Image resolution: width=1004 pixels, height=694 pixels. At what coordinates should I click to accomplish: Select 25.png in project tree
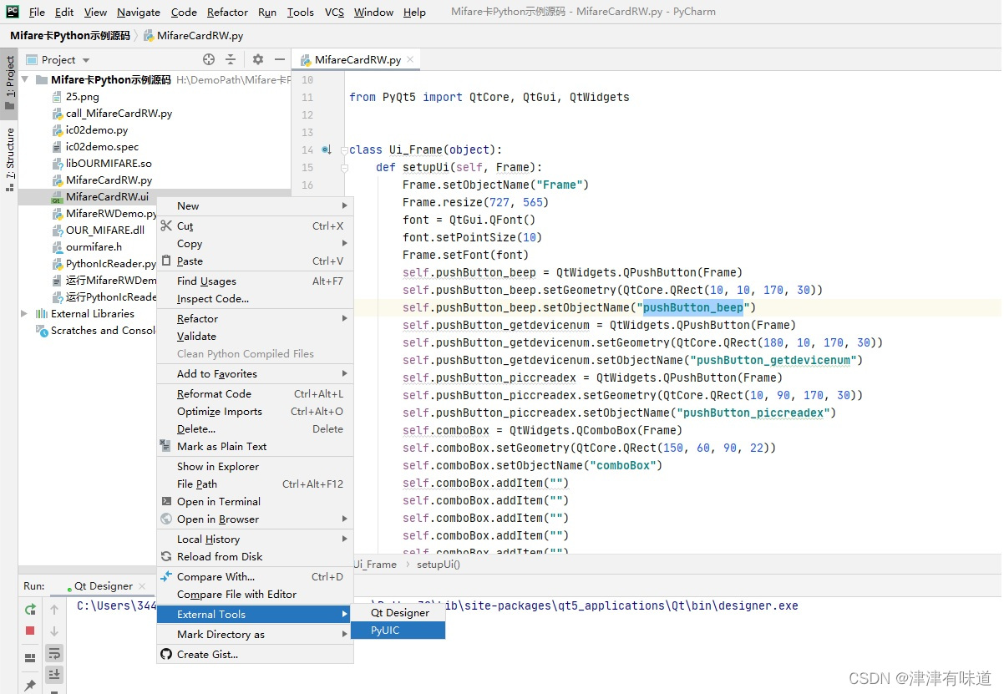coord(82,96)
